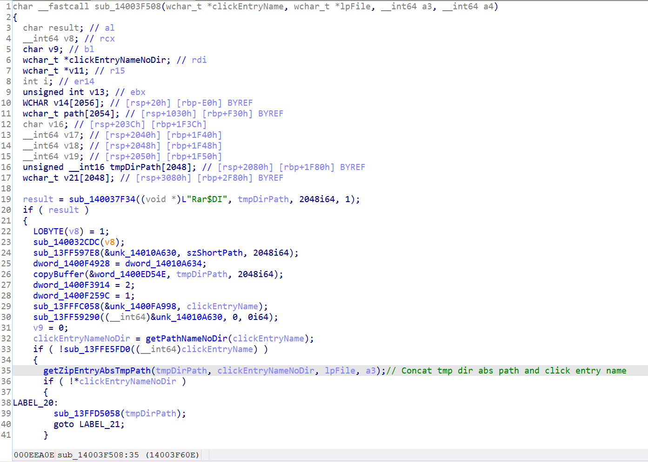Viewport: 648px width, 462px height.
Task: Select the szShortPath argument
Action: 214,253
